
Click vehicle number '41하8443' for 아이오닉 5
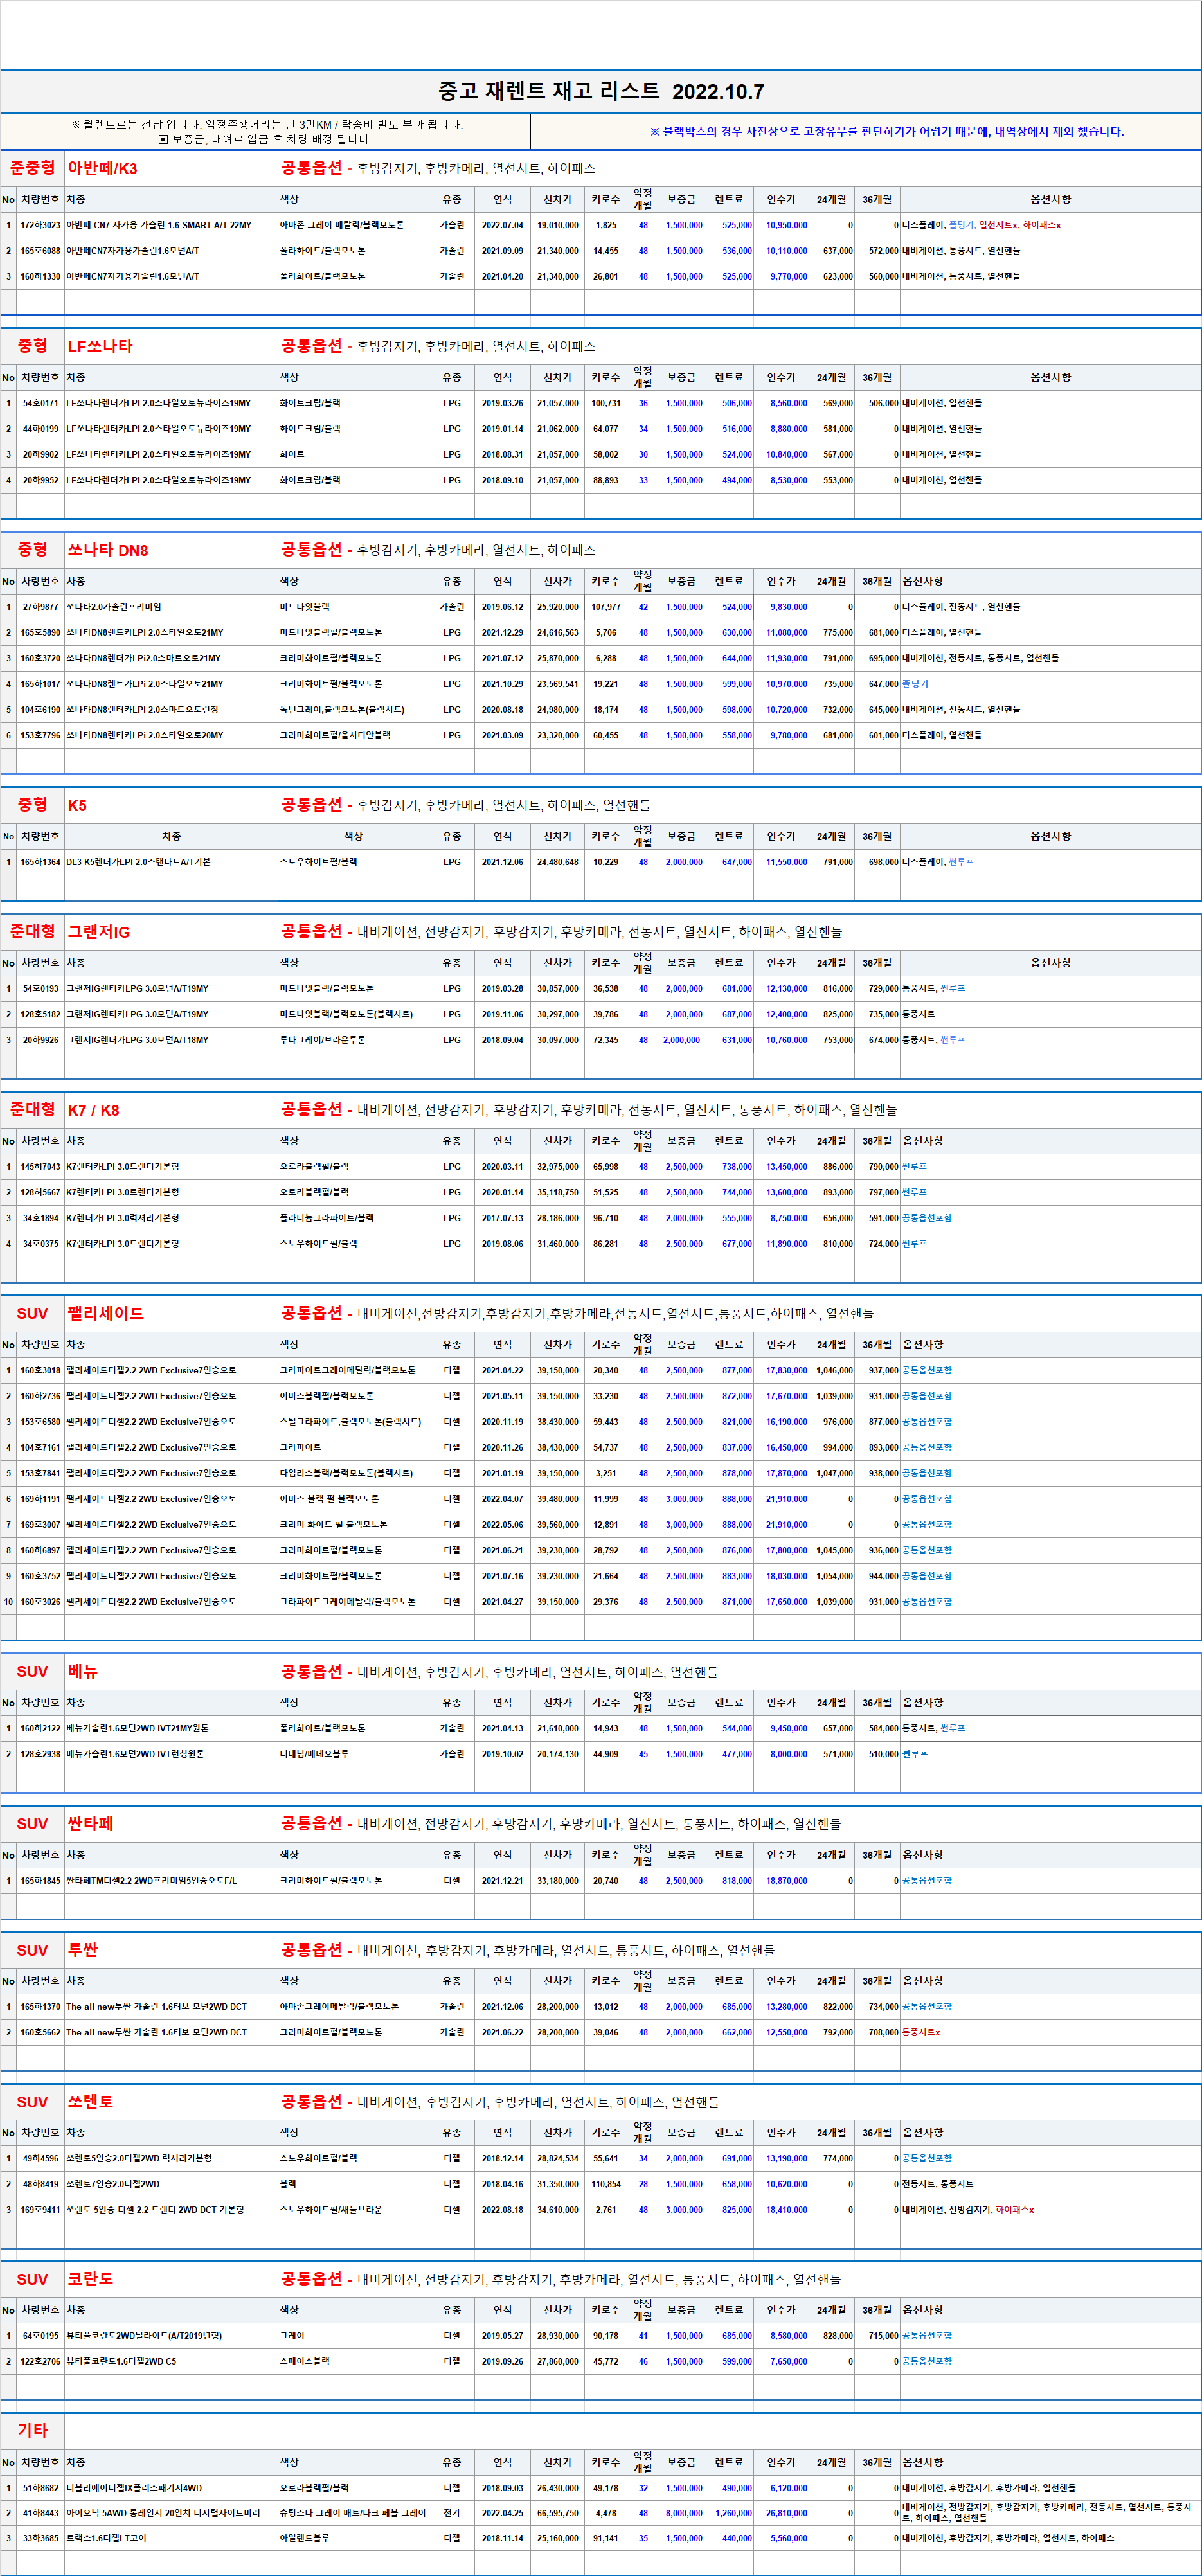(40, 2513)
